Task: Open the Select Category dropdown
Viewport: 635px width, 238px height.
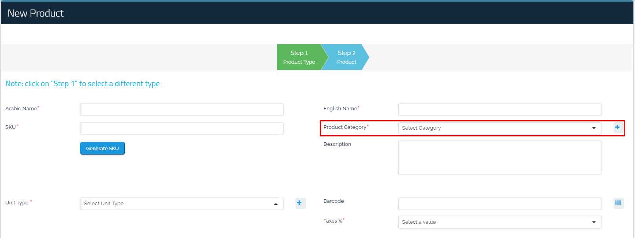Action: [x=499, y=128]
